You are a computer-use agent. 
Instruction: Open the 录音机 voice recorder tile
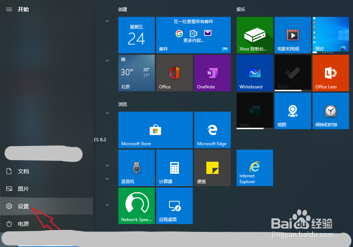click(136, 168)
